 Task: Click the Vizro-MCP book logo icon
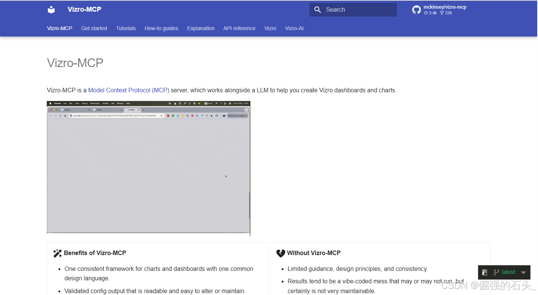pos(51,10)
